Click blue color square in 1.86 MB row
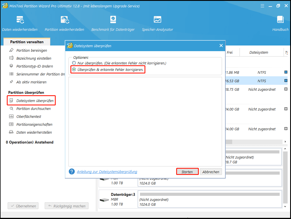 coord(286,72)
